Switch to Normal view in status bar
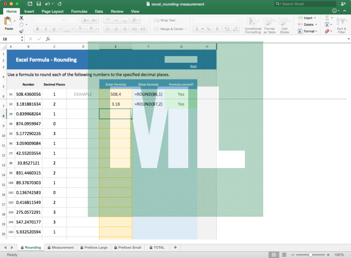 pyautogui.click(x=274, y=254)
